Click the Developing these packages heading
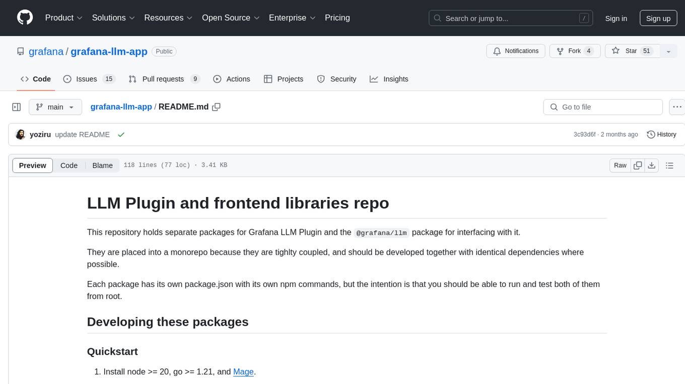 click(x=168, y=322)
